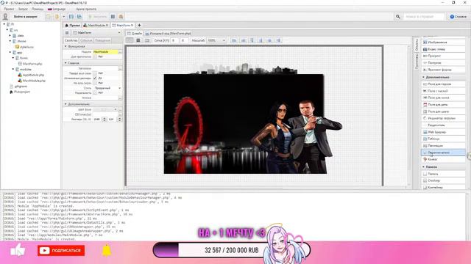
Task: Open the 'Стиль' style dropdown
Action: pos(107,88)
